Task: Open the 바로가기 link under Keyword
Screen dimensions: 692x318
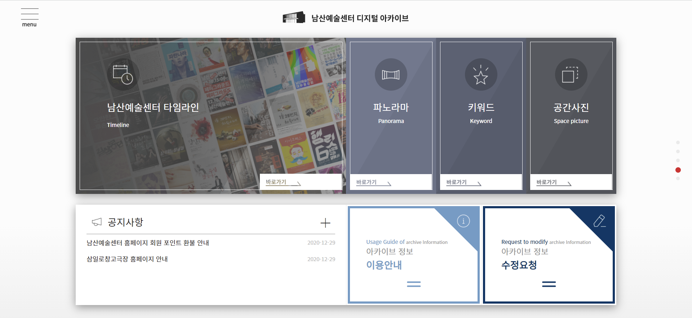Action: [x=463, y=182]
